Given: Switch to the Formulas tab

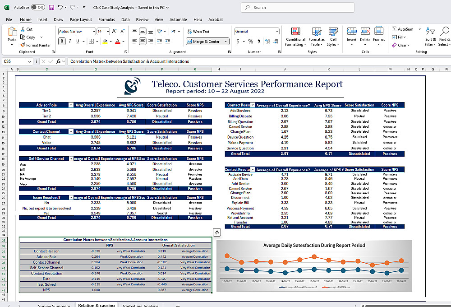Looking at the screenshot, I should [106, 19].
